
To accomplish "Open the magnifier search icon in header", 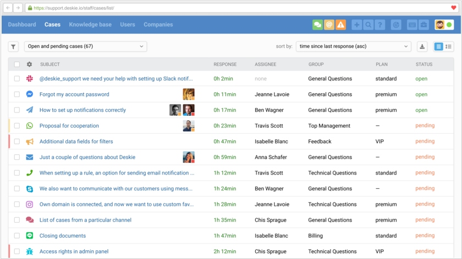I will click(369, 25).
